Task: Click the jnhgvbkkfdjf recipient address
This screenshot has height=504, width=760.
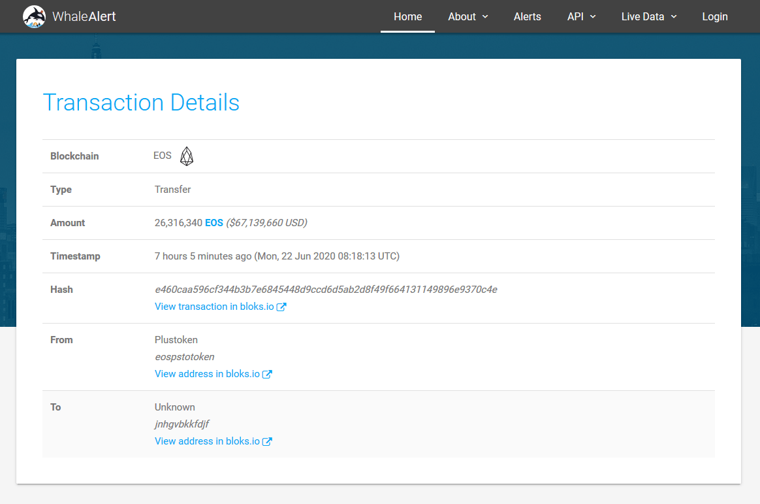Action: click(182, 424)
